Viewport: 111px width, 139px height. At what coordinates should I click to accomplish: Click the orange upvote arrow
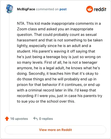7,119
